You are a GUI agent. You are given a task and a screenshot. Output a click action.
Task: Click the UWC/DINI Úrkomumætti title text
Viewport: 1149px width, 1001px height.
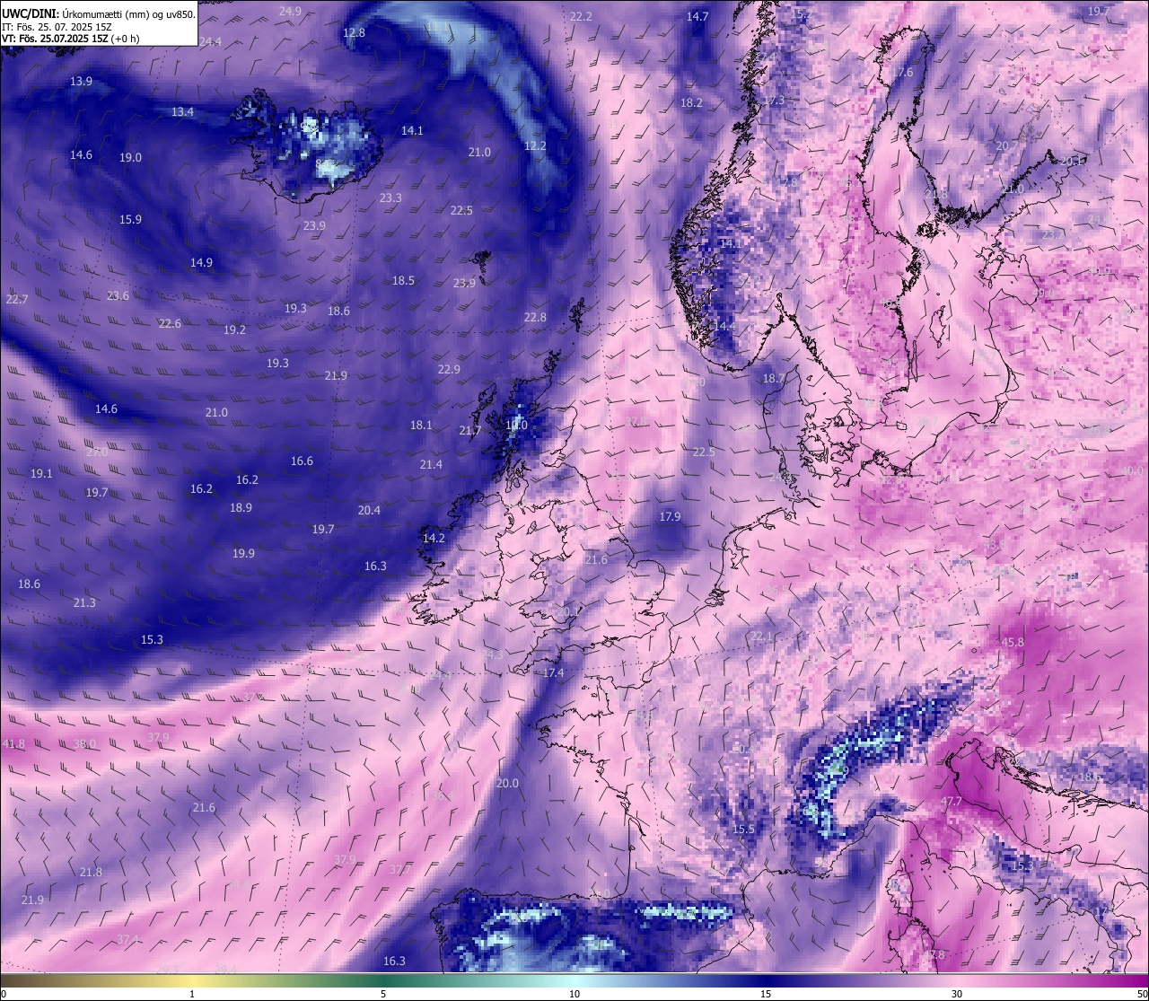tap(98, 13)
